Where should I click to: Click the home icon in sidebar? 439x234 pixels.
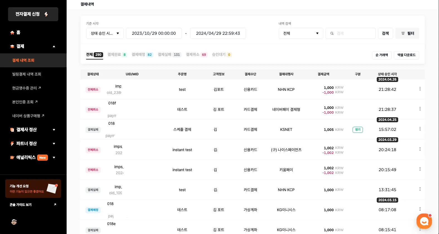(x=12, y=33)
